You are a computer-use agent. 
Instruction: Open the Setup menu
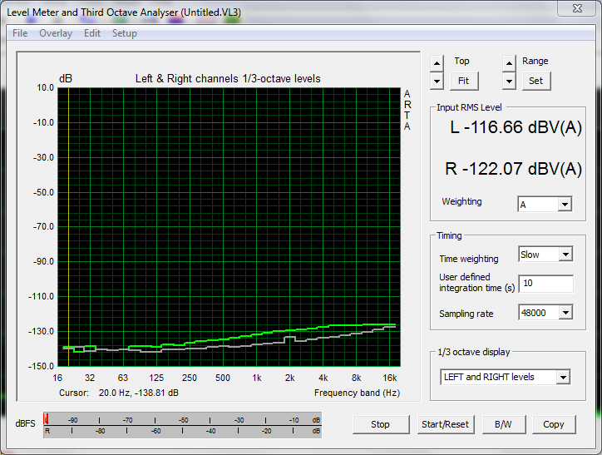tap(125, 33)
